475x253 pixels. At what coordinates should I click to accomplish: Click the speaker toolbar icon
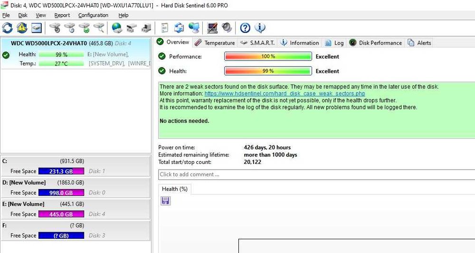click(227, 28)
